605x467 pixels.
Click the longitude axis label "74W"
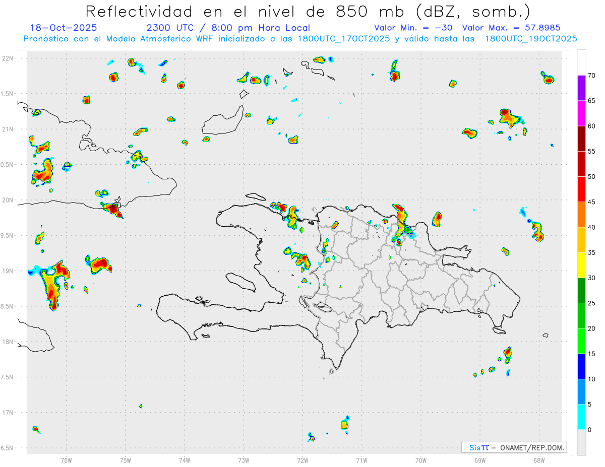click(x=185, y=460)
